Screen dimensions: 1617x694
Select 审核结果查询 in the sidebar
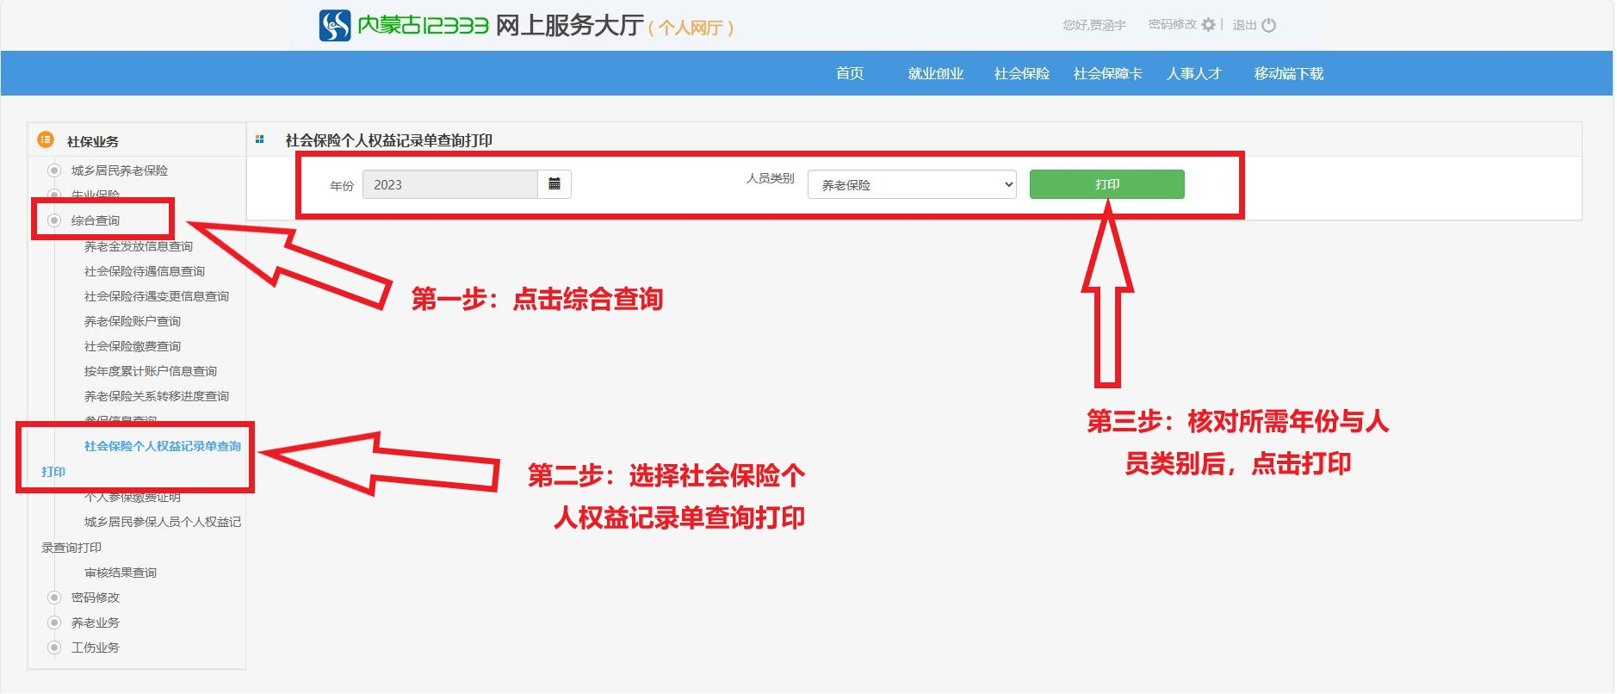(x=121, y=573)
